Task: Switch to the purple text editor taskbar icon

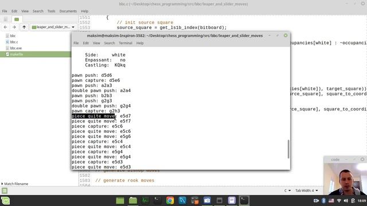Action: click(232, 201)
